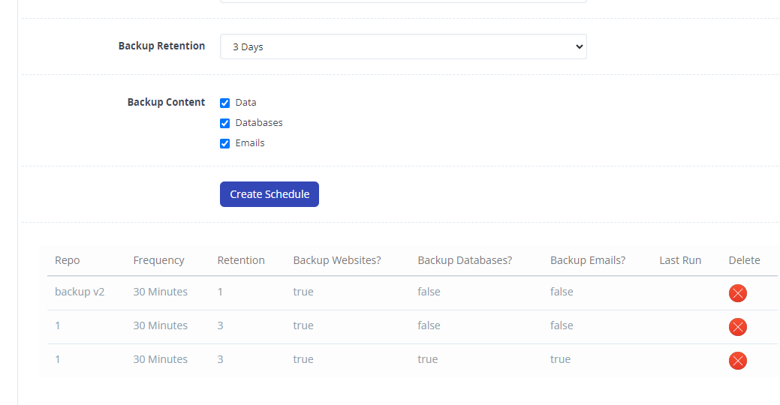The height and width of the screenshot is (405, 780).
Task: Select the Backup Databases? column header
Action: (x=465, y=260)
